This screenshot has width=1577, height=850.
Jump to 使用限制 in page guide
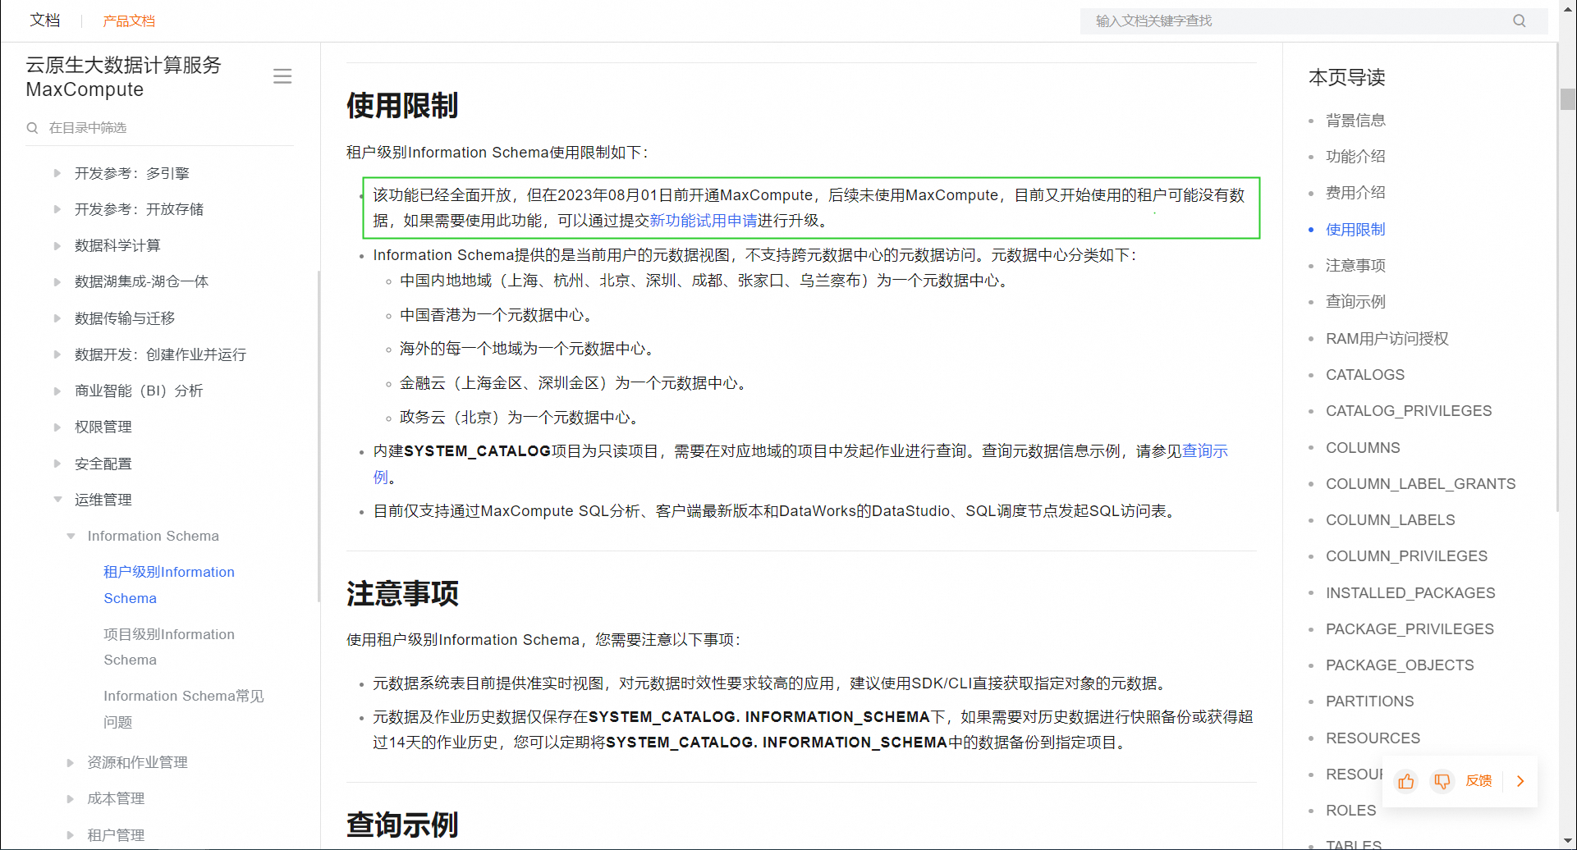tap(1355, 229)
